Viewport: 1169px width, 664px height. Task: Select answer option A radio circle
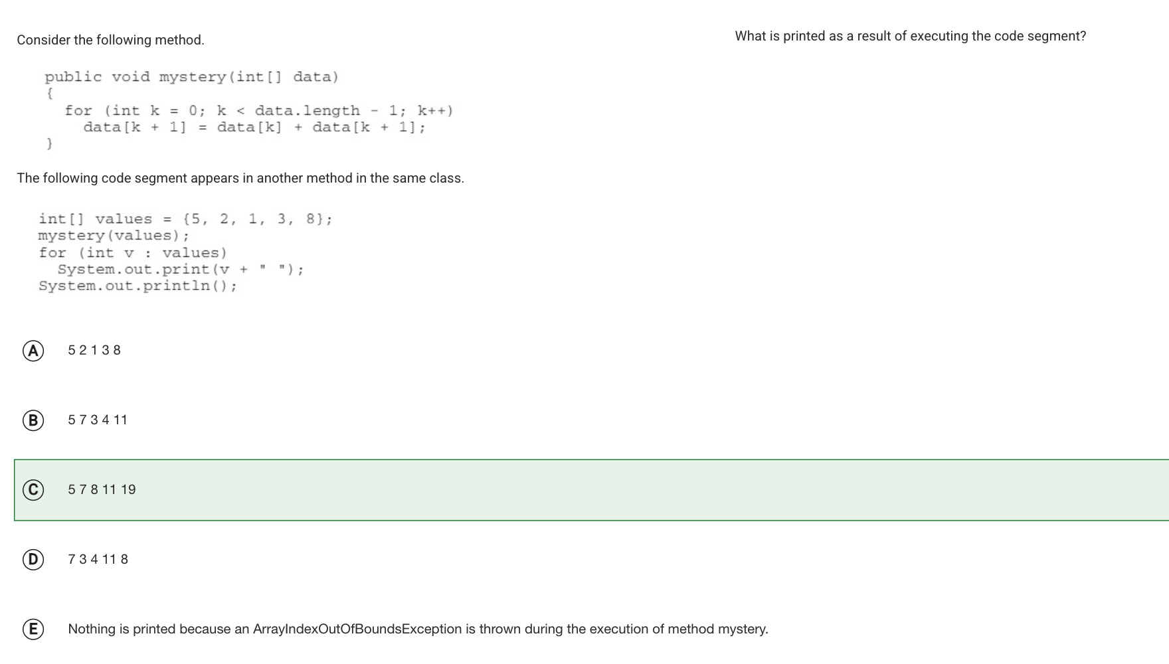[x=33, y=351]
